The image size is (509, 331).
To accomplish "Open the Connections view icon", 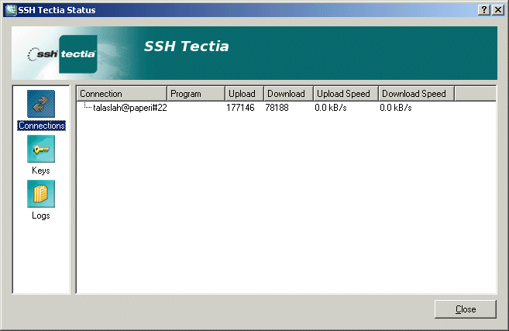I will (41, 104).
